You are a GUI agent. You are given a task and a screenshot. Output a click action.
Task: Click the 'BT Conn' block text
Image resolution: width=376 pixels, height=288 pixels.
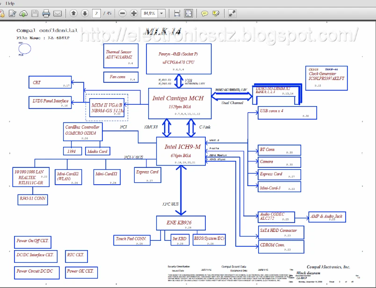point(267,150)
